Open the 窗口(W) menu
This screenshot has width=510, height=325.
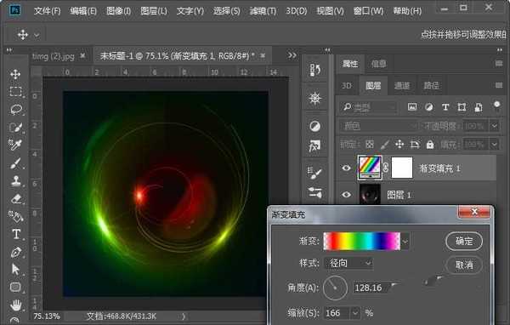pos(368,11)
